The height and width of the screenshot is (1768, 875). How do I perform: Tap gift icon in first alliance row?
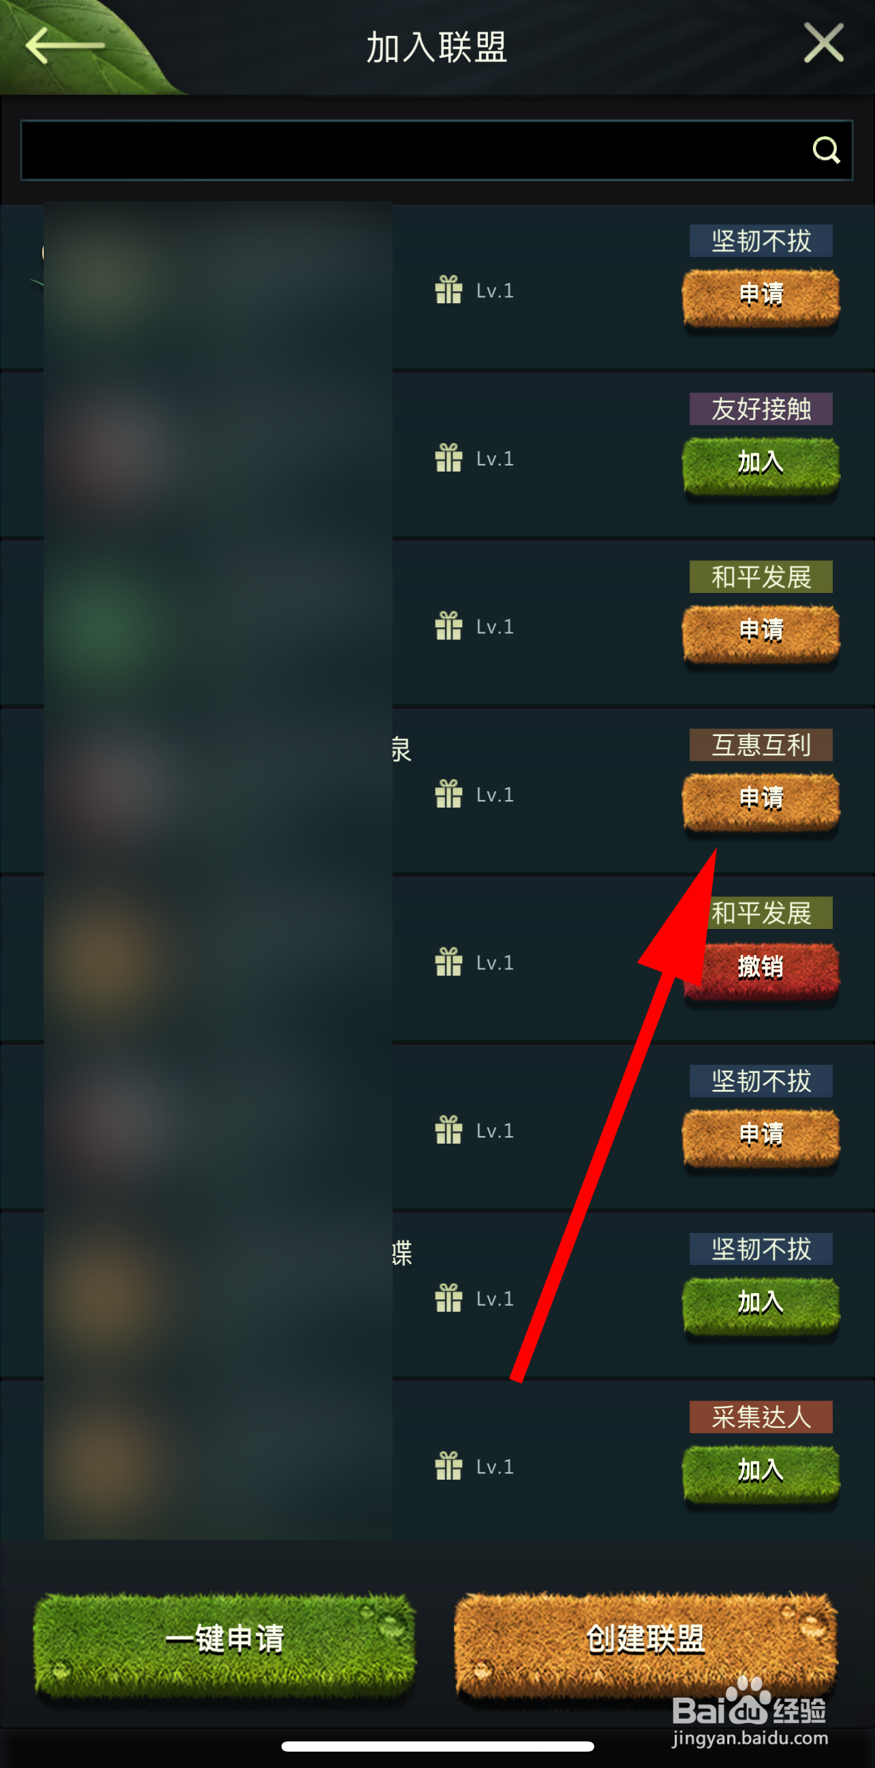coord(449,290)
